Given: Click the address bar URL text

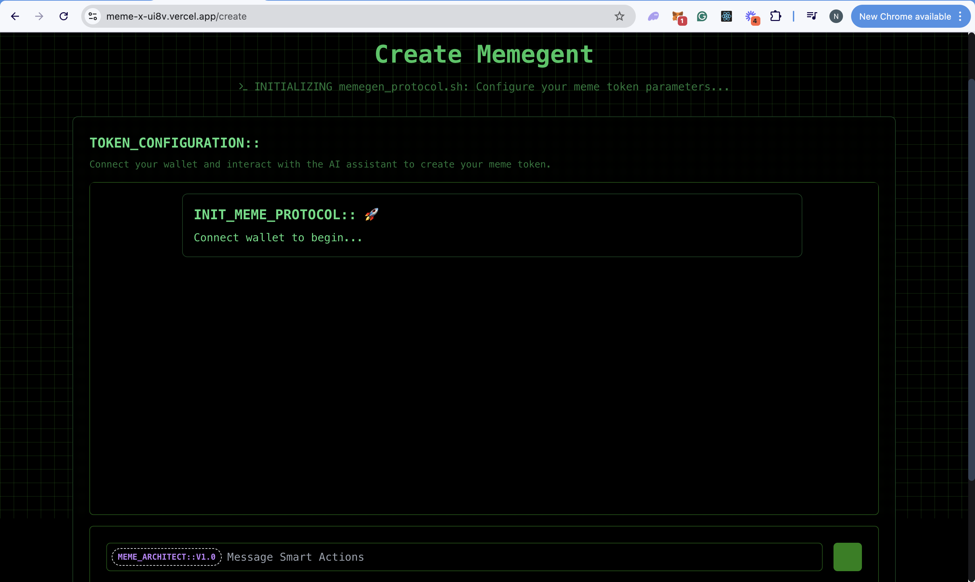Looking at the screenshot, I should 177,17.
